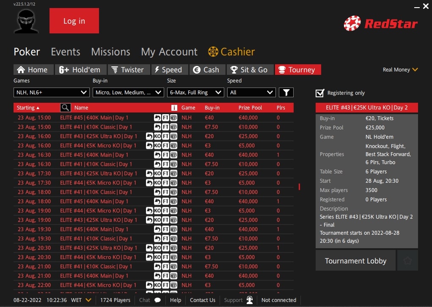Click the info icon in the Name column
Image resolution: width=432 pixels, height=307 pixels.
(174, 107)
